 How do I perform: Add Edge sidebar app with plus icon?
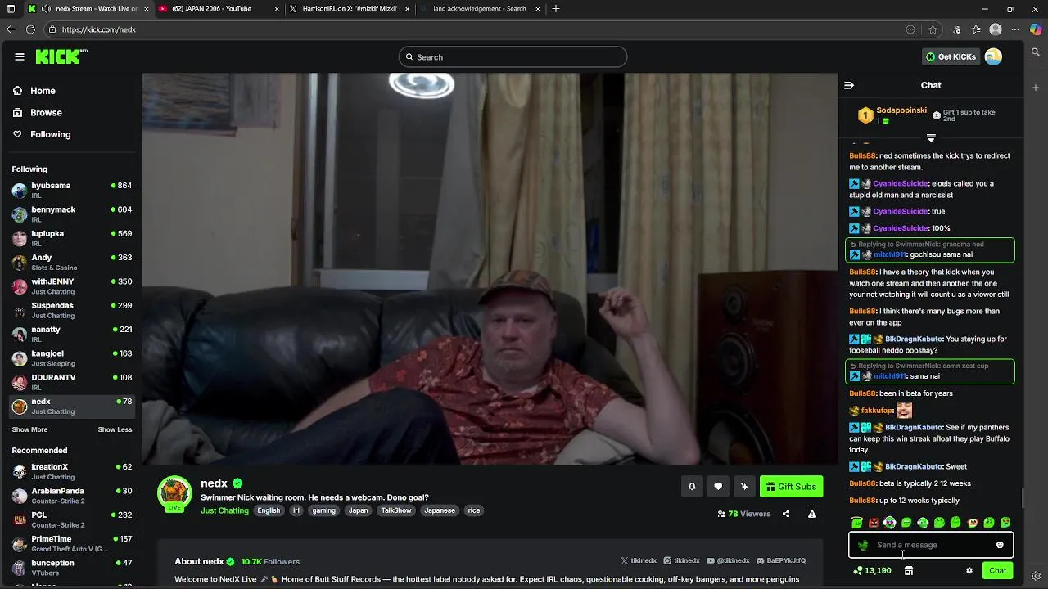coord(1036,87)
